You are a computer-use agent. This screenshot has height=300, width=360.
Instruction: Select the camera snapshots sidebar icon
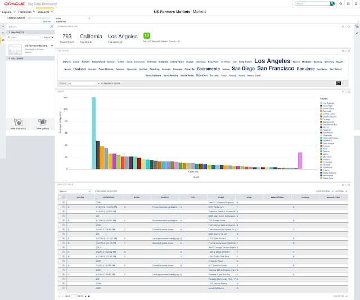pos(3,40)
